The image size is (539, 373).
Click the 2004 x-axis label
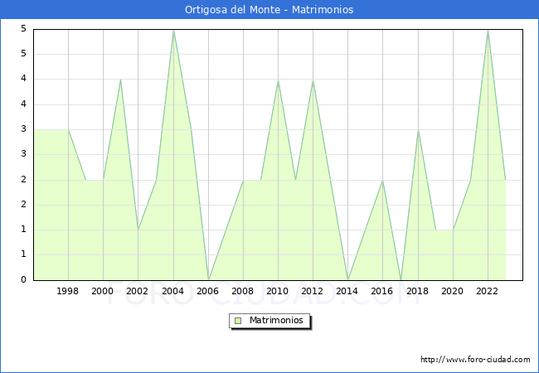click(172, 291)
